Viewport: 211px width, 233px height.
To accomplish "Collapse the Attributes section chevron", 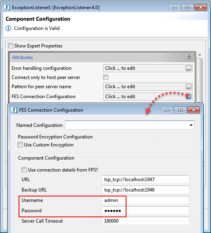I will point(189,57).
